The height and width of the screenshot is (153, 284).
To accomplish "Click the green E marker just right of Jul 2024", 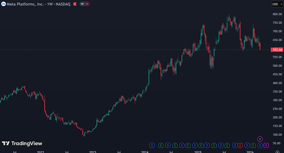I will click(x=175, y=145).
